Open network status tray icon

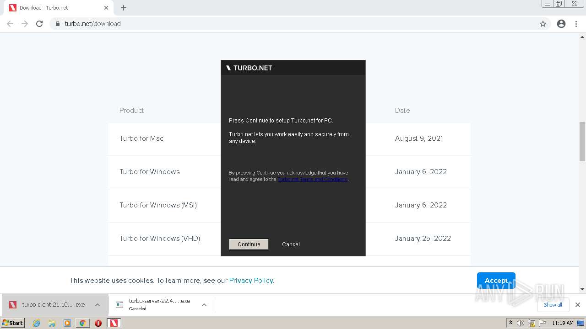click(531, 323)
